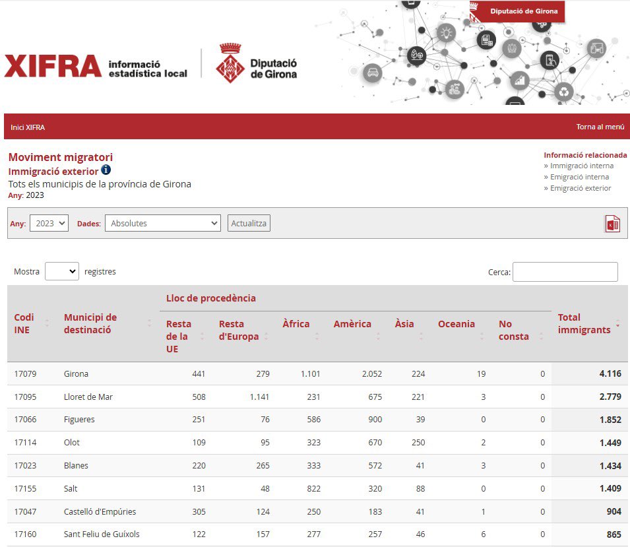
Task: Sort by Oceania column arrows
Action: (x=482, y=337)
